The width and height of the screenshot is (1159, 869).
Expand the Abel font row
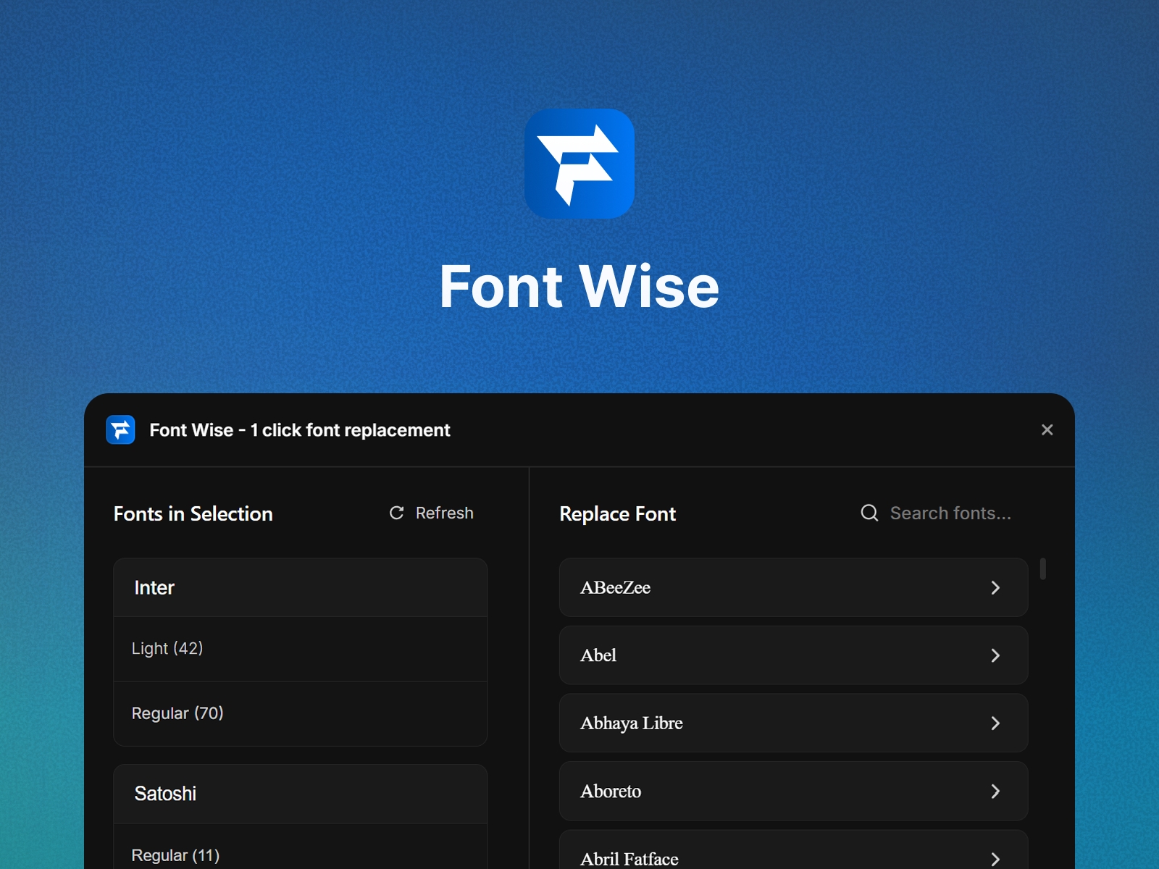(793, 655)
